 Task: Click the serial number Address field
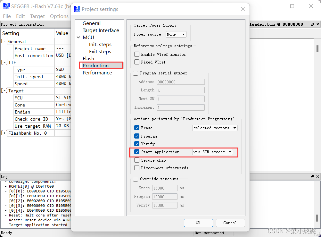[181, 82]
